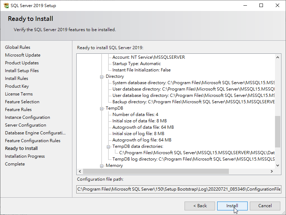Go back with the < Back button
Screen dimensions: 286x215
tap(200, 206)
